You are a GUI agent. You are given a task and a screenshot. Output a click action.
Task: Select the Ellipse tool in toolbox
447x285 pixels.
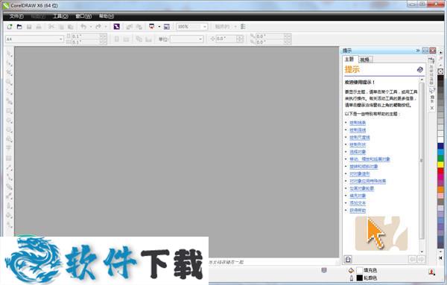point(9,121)
